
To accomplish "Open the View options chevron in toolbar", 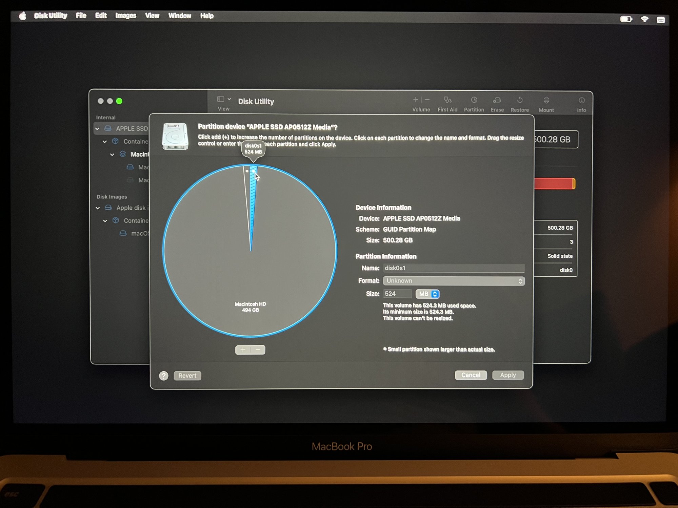I will 229,99.
